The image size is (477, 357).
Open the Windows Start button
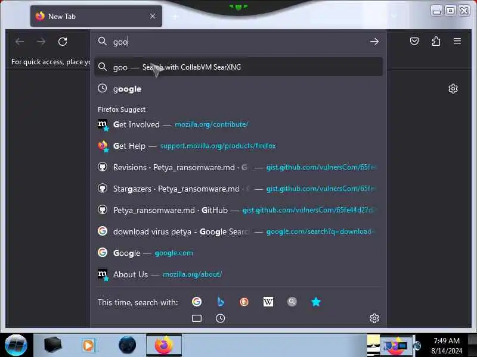(x=16, y=345)
